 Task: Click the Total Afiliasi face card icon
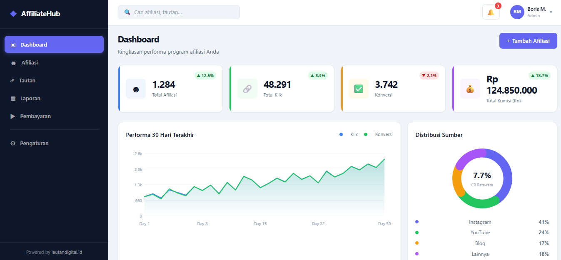click(136, 89)
